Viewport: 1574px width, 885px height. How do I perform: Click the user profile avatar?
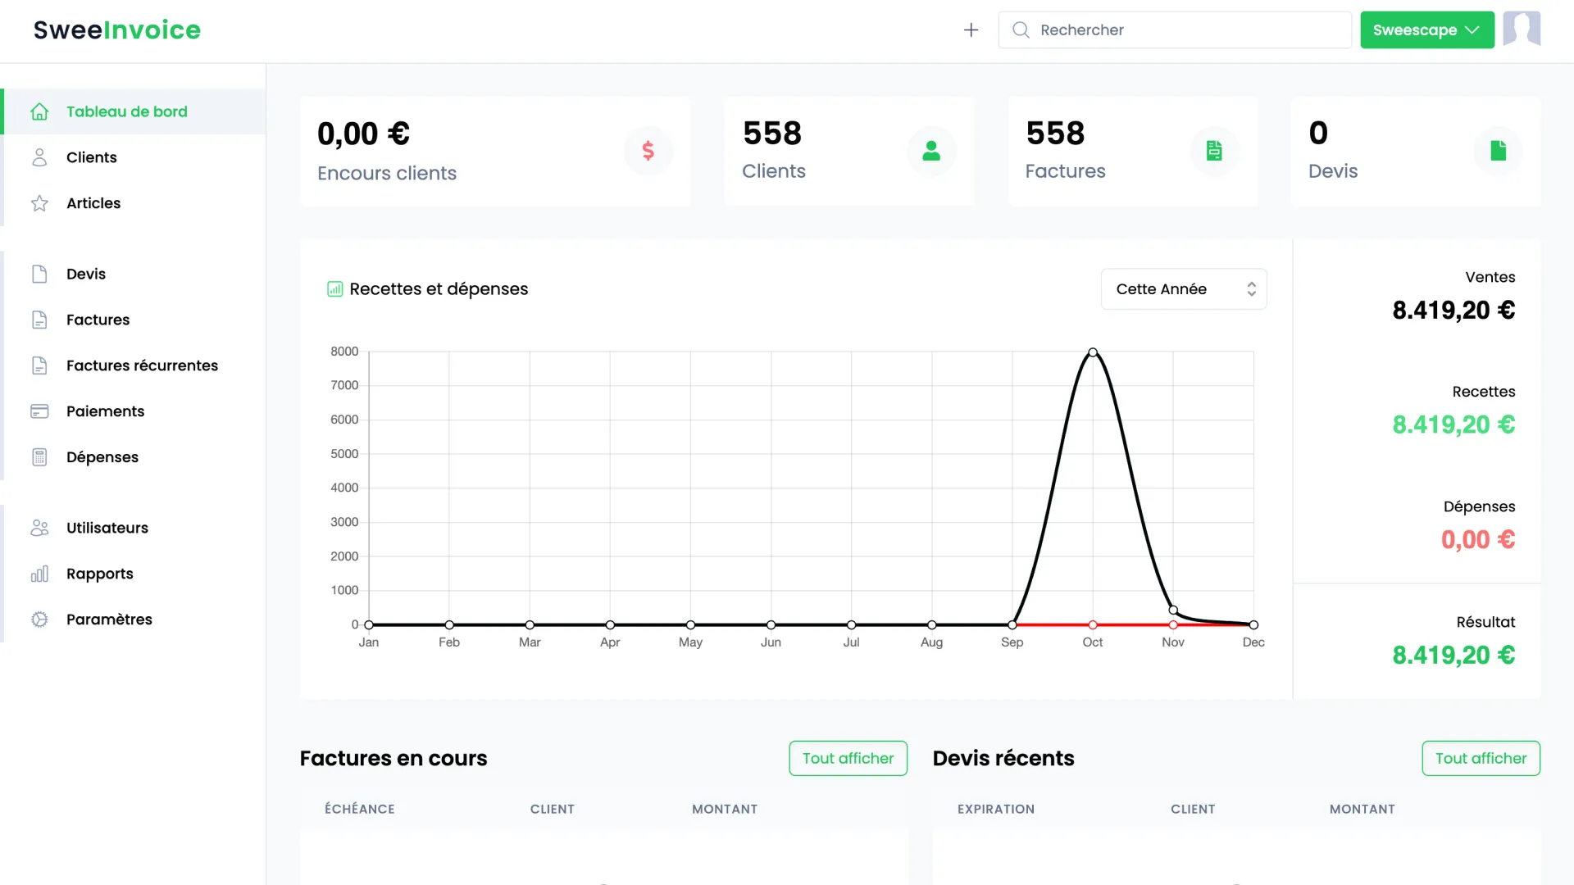pyautogui.click(x=1522, y=29)
